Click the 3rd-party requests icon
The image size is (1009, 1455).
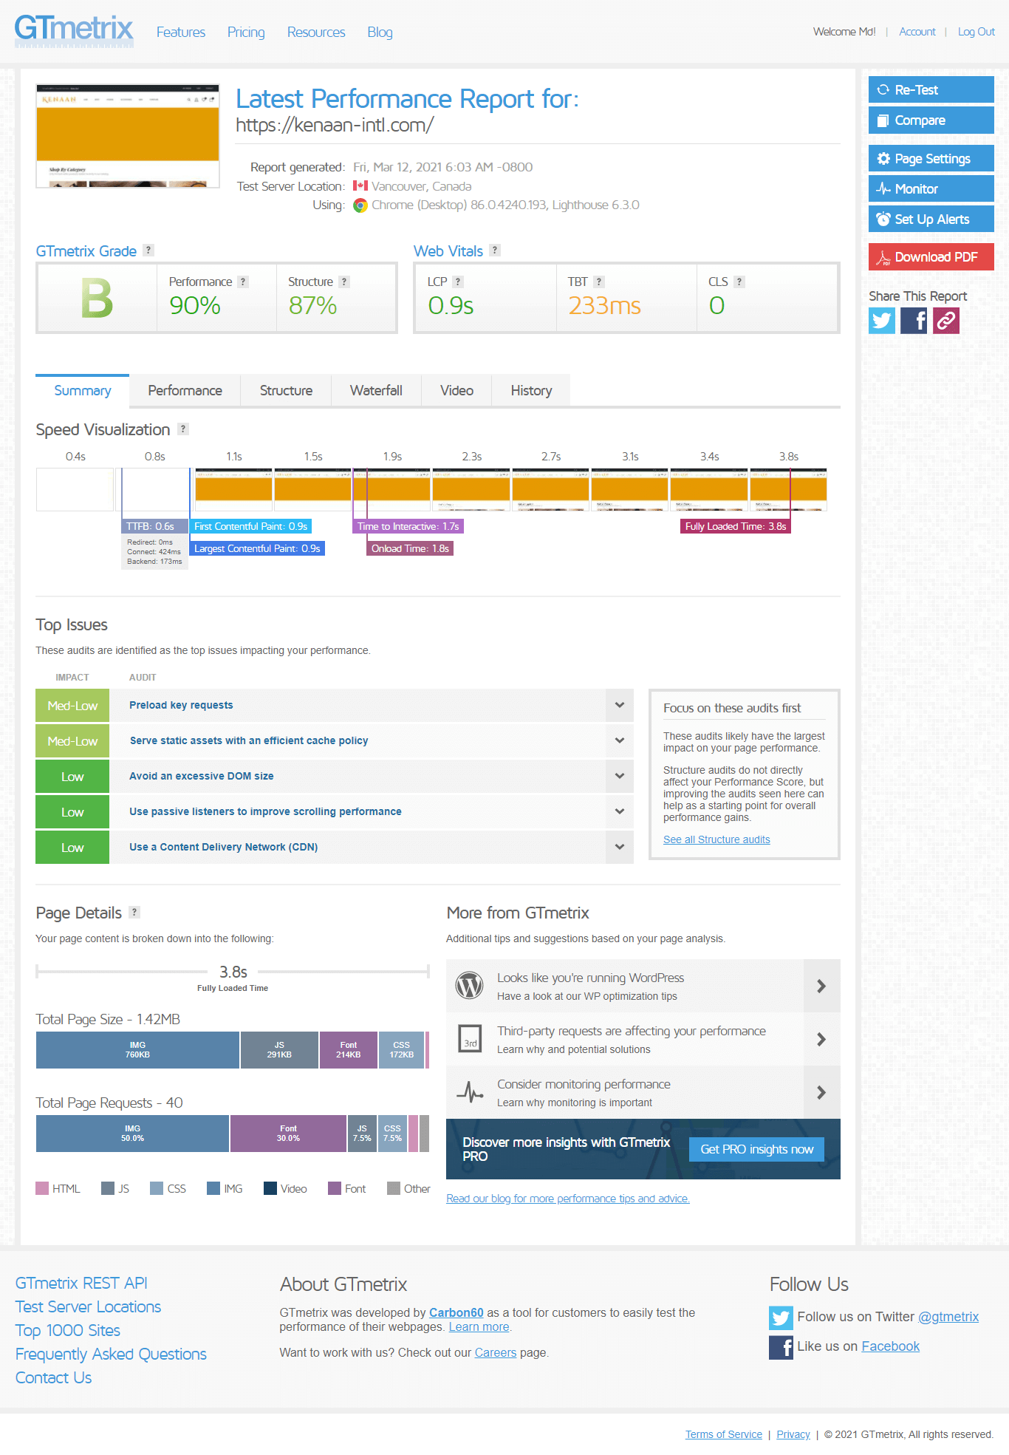[x=470, y=1038]
